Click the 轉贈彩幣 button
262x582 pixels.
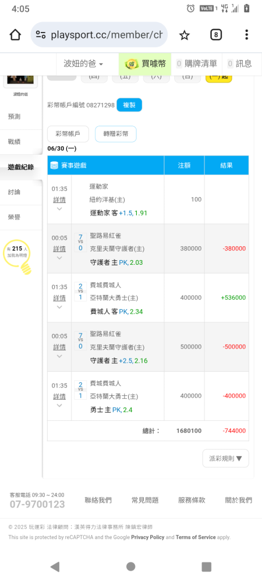[x=116, y=134]
